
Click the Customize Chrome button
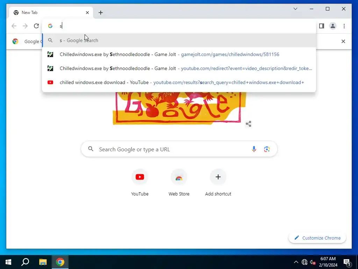[317, 238]
